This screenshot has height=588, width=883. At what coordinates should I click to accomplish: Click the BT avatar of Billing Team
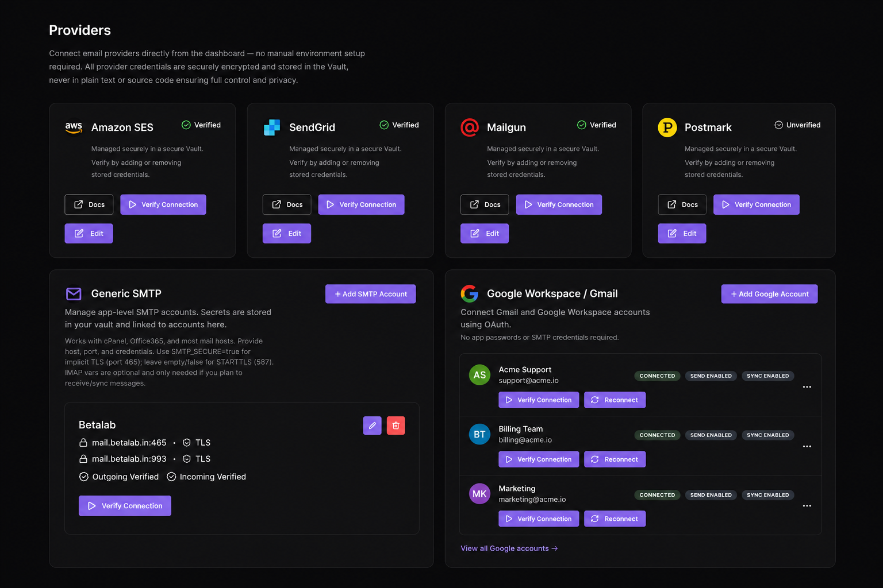click(x=479, y=434)
